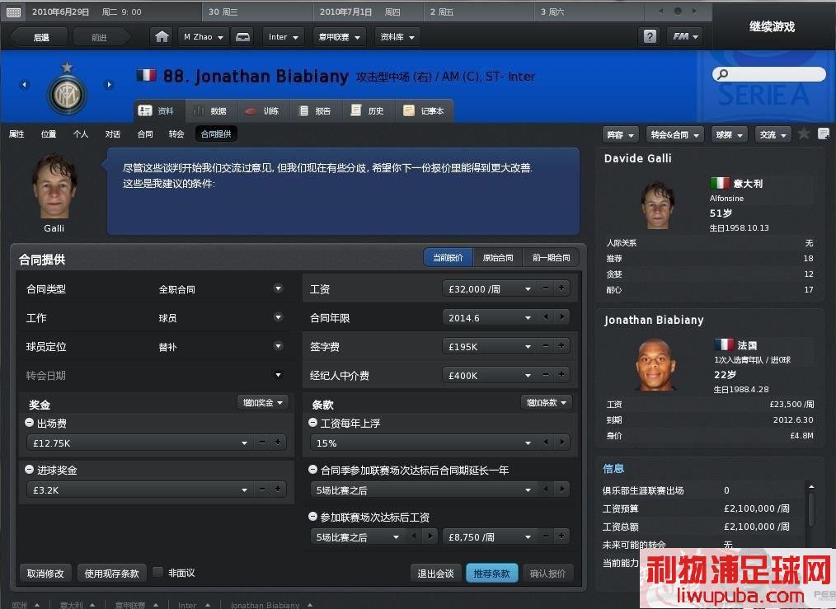The width and height of the screenshot is (836, 609).
Task: Go to previous player with left arrow
Action: pyautogui.click(x=24, y=85)
